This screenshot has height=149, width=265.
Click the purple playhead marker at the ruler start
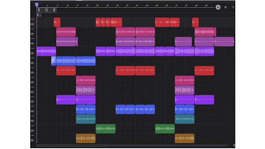[x=37, y=5]
